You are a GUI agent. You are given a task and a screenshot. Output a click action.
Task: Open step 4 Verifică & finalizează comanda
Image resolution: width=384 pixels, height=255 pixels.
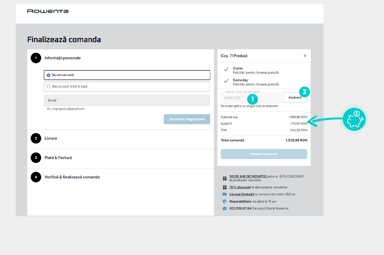[x=72, y=177]
